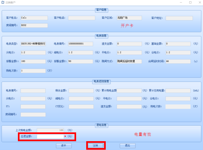Click the 合闸延时时间 field showing 66
The image size is (203, 150).
[x=178, y=61]
